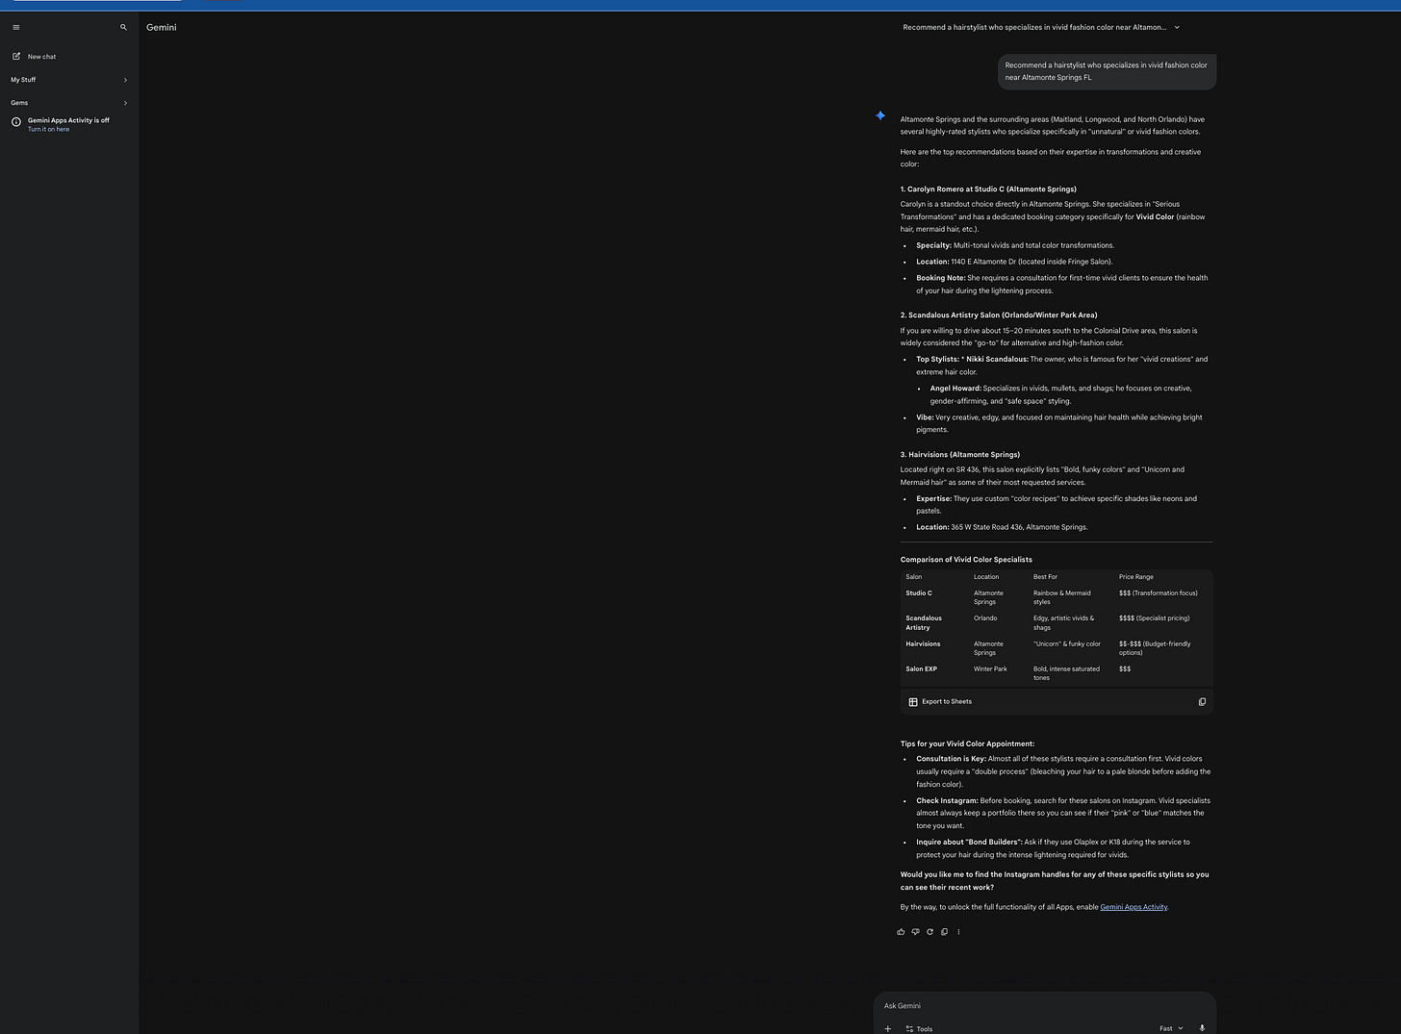The width and height of the screenshot is (1401, 1034).
Task: Expand the Gems section
Action: [x=69, y=103]
